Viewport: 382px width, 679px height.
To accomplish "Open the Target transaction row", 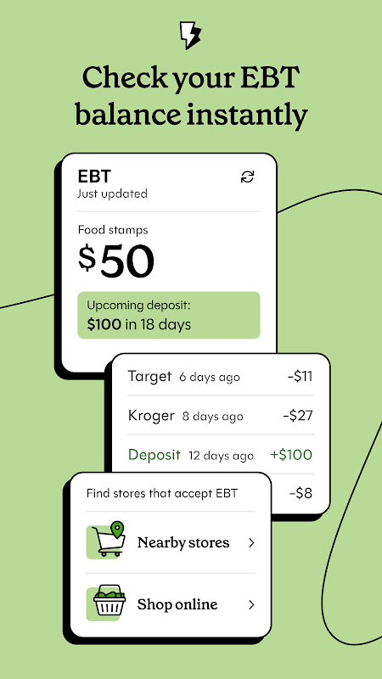I will pos(220,376).
